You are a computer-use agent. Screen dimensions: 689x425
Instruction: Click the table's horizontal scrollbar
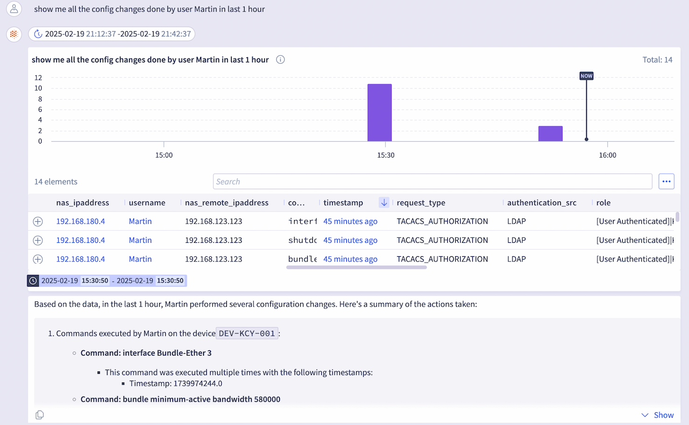coord(357,267)
